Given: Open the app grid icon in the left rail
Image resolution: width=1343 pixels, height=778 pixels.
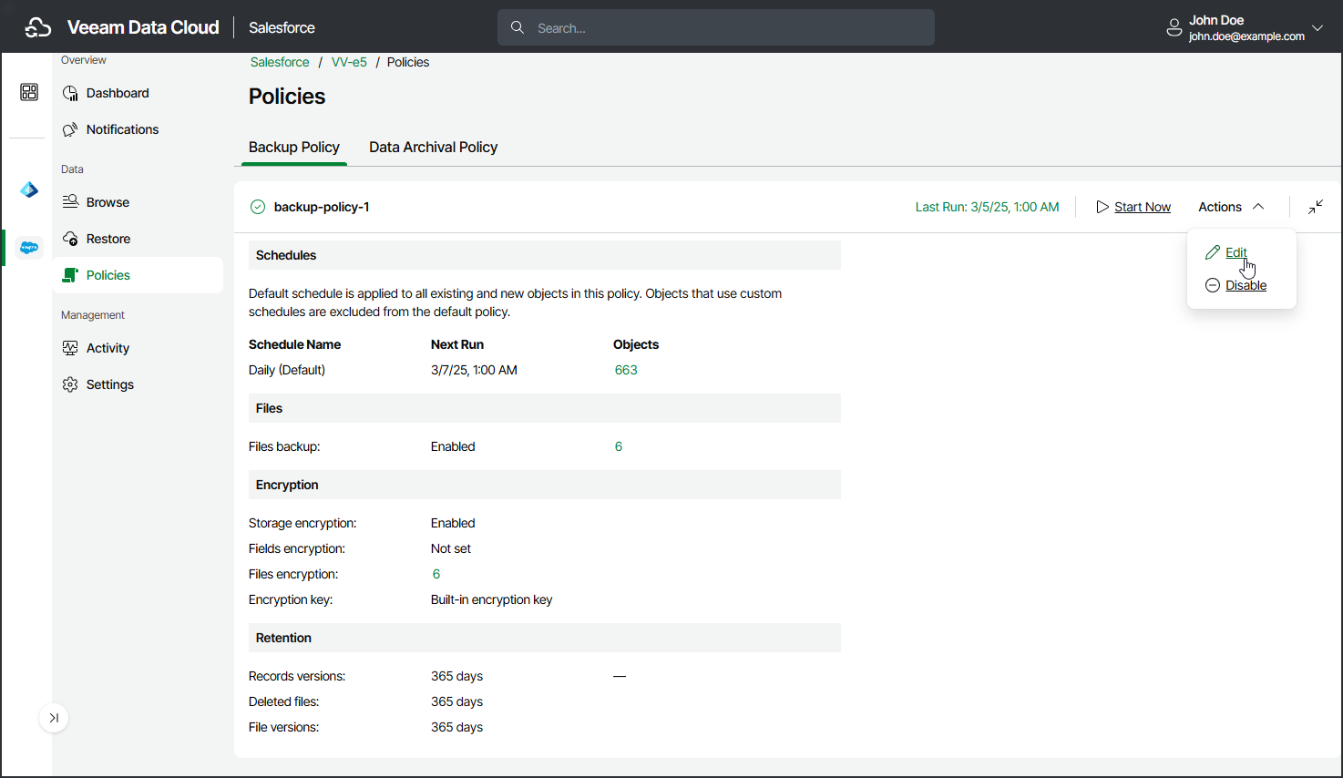Looking at the screenshot, I should coord(29,92).
